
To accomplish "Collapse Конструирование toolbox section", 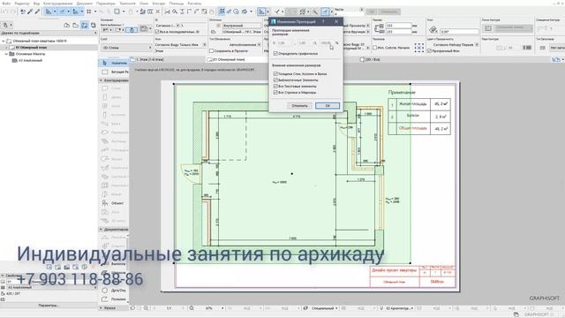I will [x=101, y=80].
